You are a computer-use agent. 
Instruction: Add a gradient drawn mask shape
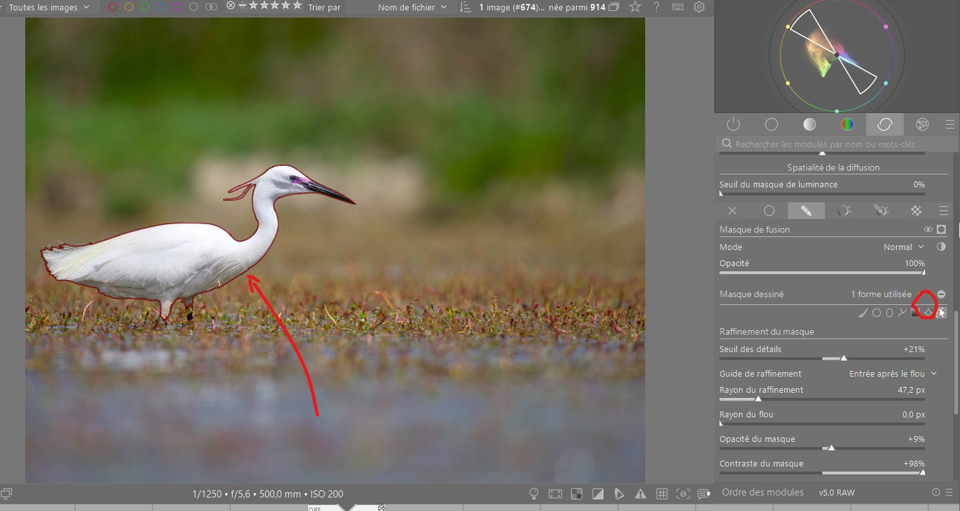pos(915,313)
